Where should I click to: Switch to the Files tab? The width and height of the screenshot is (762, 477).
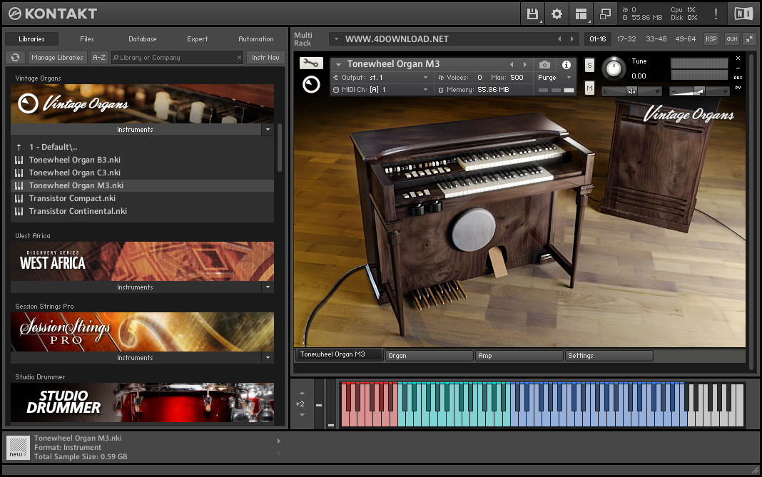[x=86, y=39]
